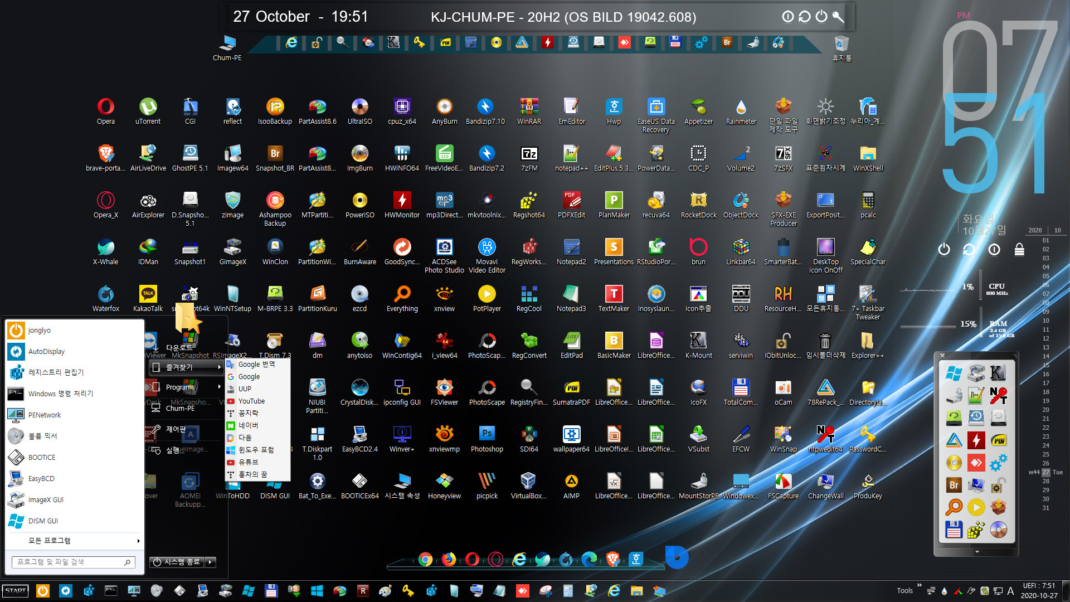
Task: Open the Opera desktop icon
Action: (x=105, y=111)
